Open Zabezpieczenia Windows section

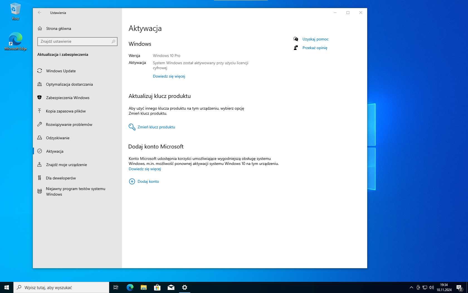[x=77, y=98]
